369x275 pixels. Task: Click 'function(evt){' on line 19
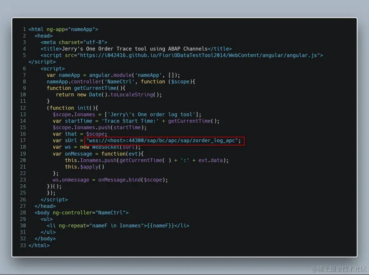point(123,154)
